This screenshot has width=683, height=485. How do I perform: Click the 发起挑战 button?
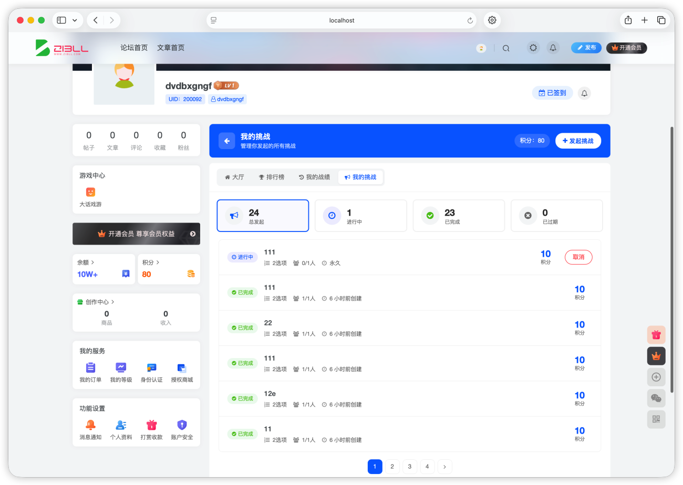[578, 141]
